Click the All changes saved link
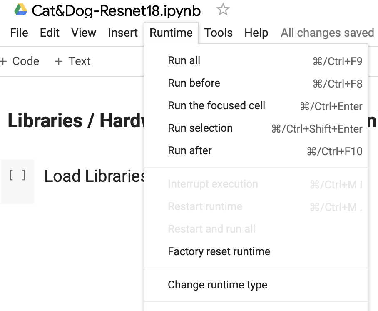Image resolution: width=378 pixels, height=311 pixels. tap(327, 33)
